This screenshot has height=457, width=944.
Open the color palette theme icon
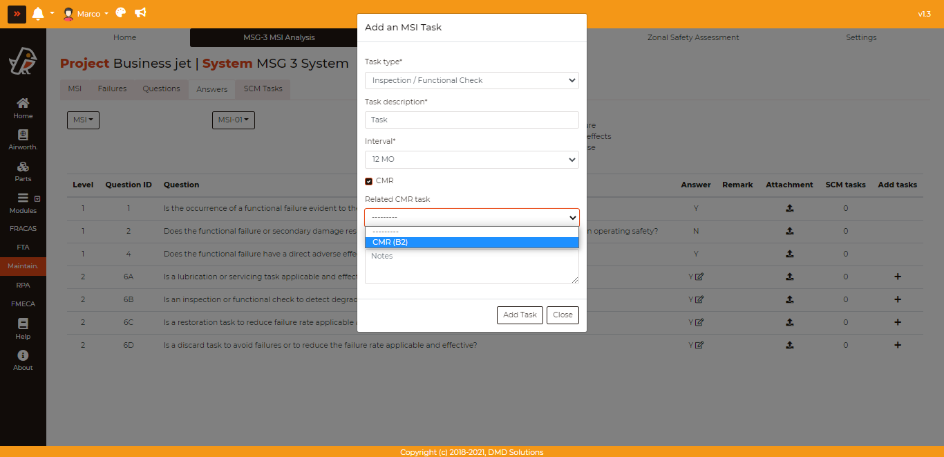click(x=121, y=13)
